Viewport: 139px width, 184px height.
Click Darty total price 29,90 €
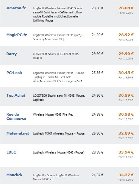coord(126,54)
